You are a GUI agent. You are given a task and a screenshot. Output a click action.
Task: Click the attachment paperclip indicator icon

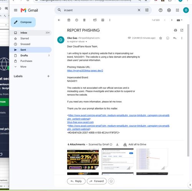coord(129,38)
